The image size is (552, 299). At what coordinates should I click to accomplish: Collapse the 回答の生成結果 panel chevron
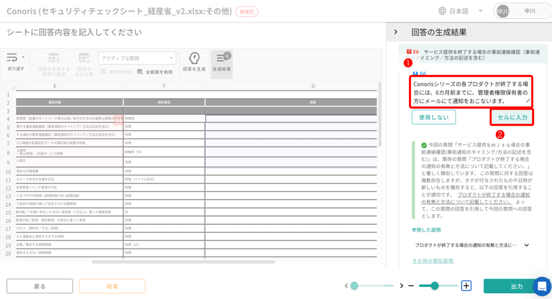point(396,32)
